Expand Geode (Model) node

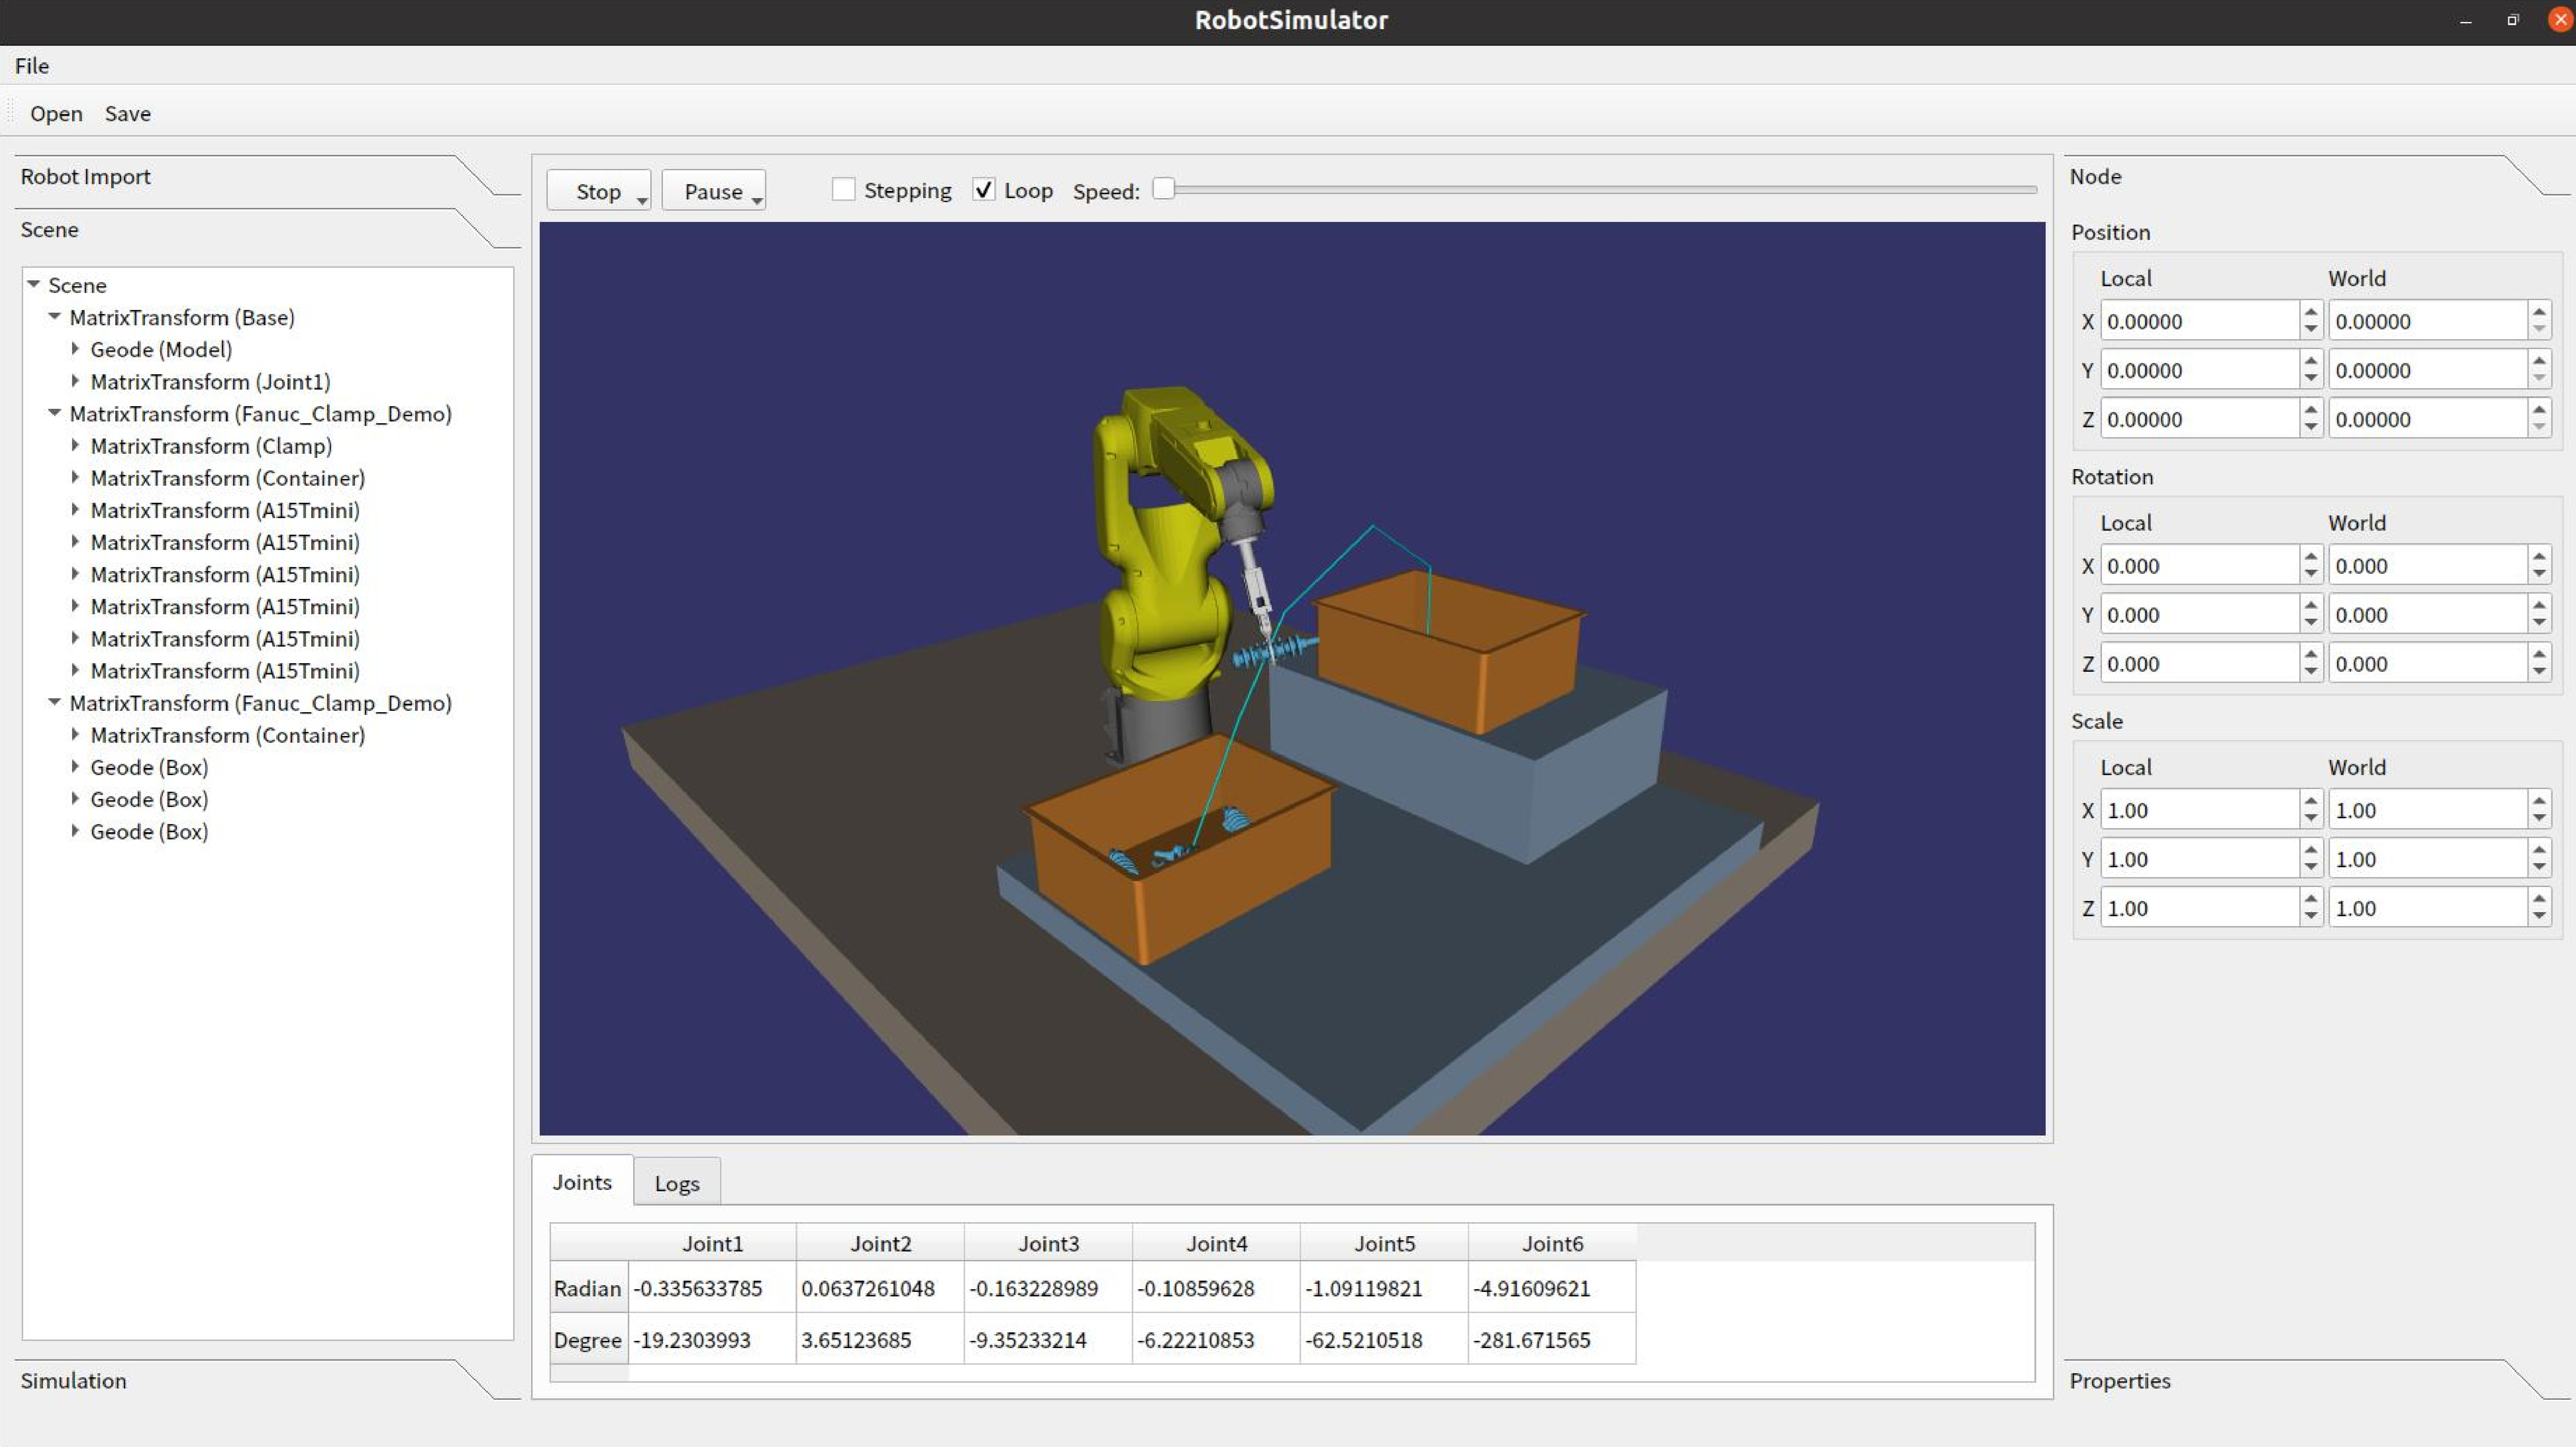click(x=75, y=349)
